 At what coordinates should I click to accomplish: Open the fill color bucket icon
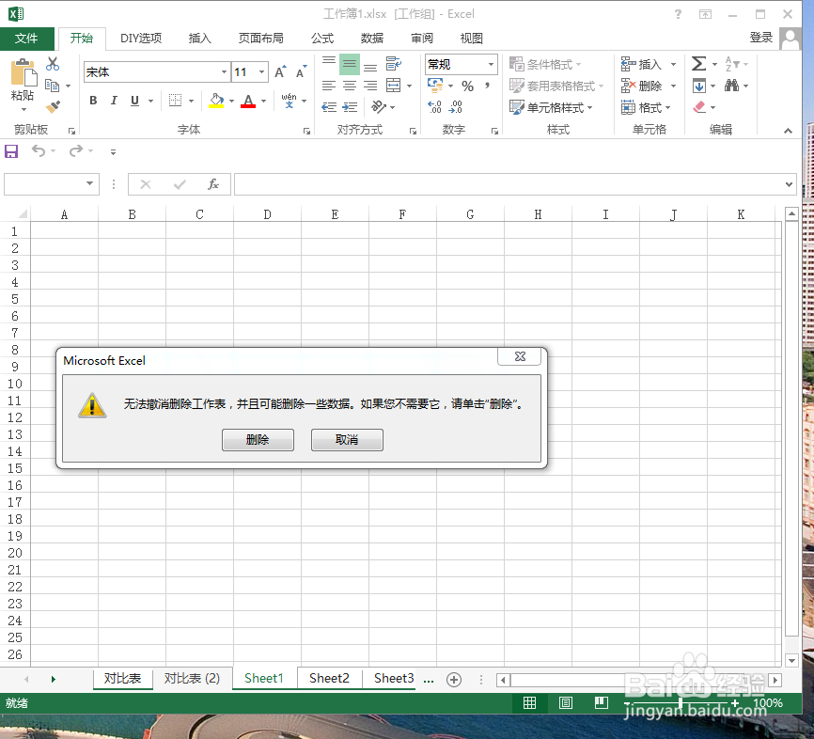215,100
